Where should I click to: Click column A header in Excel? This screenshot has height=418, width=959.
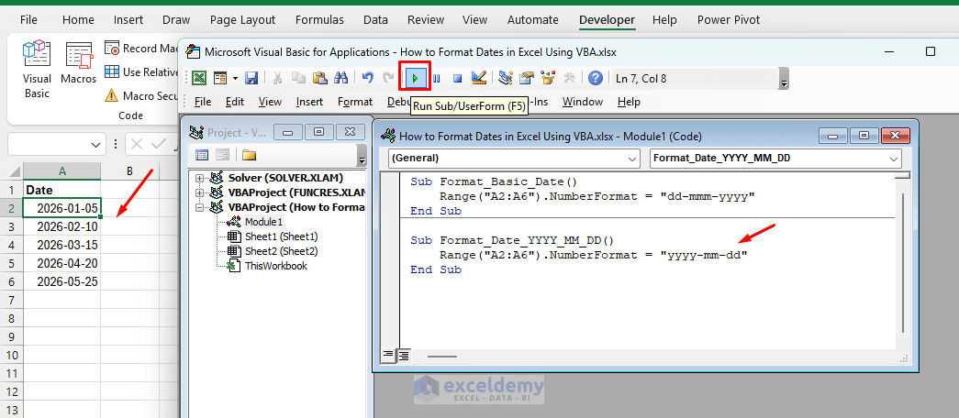coord(61,171)
